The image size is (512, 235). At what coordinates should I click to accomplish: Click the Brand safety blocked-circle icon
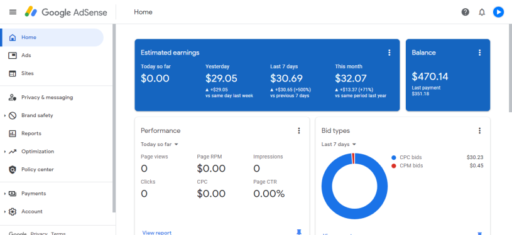(13, 115)
